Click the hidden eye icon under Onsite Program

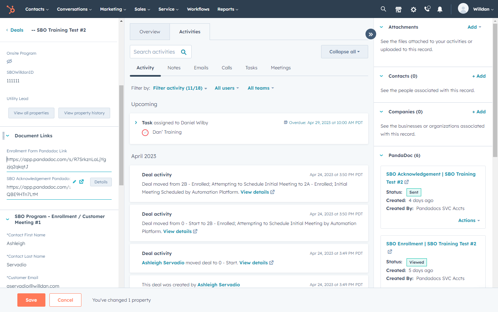click(9, 61)
